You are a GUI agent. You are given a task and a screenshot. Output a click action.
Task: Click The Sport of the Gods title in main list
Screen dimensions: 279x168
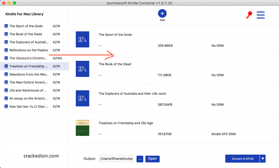tap(115, 35)
